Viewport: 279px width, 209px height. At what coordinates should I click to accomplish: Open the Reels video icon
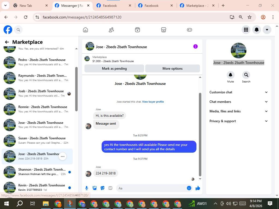tap(137, 30)
